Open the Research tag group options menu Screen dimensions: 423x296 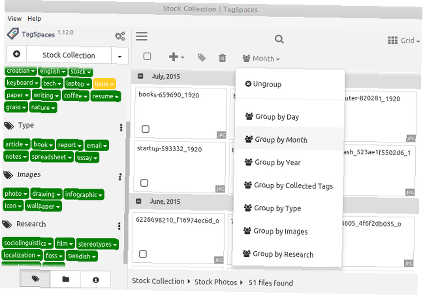click(119, 226)
